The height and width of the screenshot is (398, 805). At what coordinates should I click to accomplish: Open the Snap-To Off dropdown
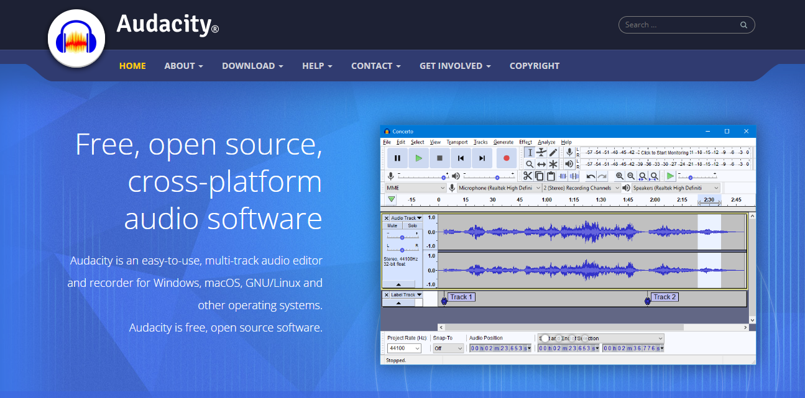click(449, 348)
